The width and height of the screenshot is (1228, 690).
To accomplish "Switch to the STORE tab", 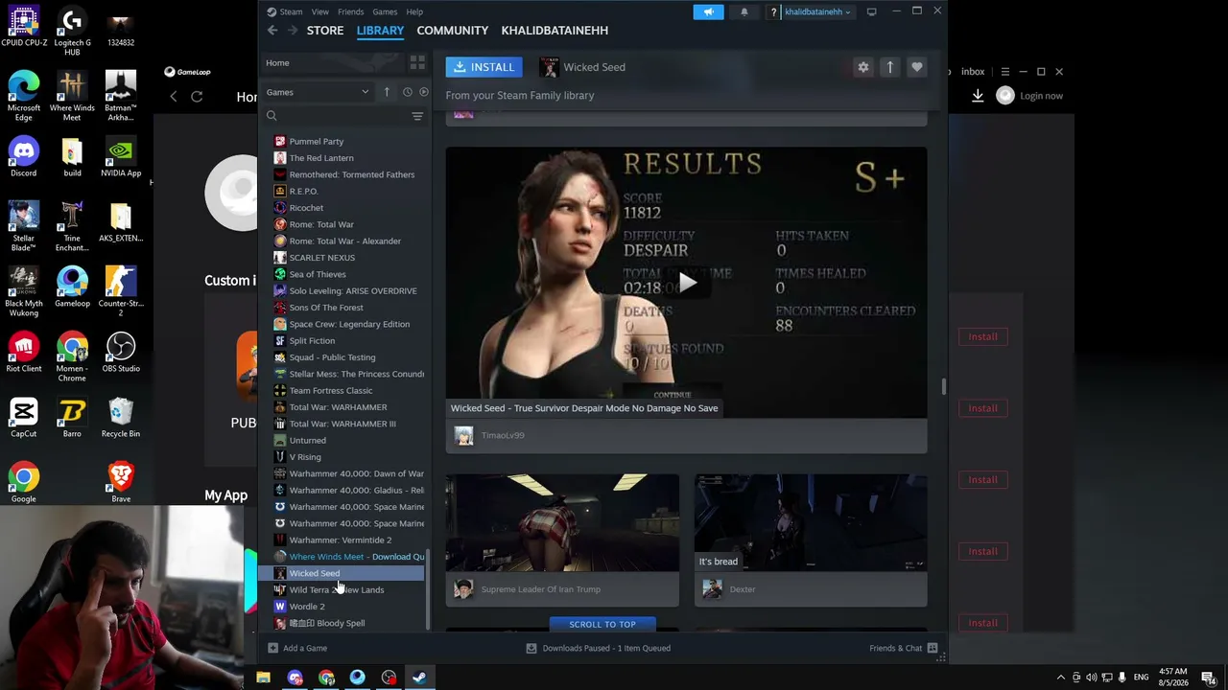I will [325, 31].
